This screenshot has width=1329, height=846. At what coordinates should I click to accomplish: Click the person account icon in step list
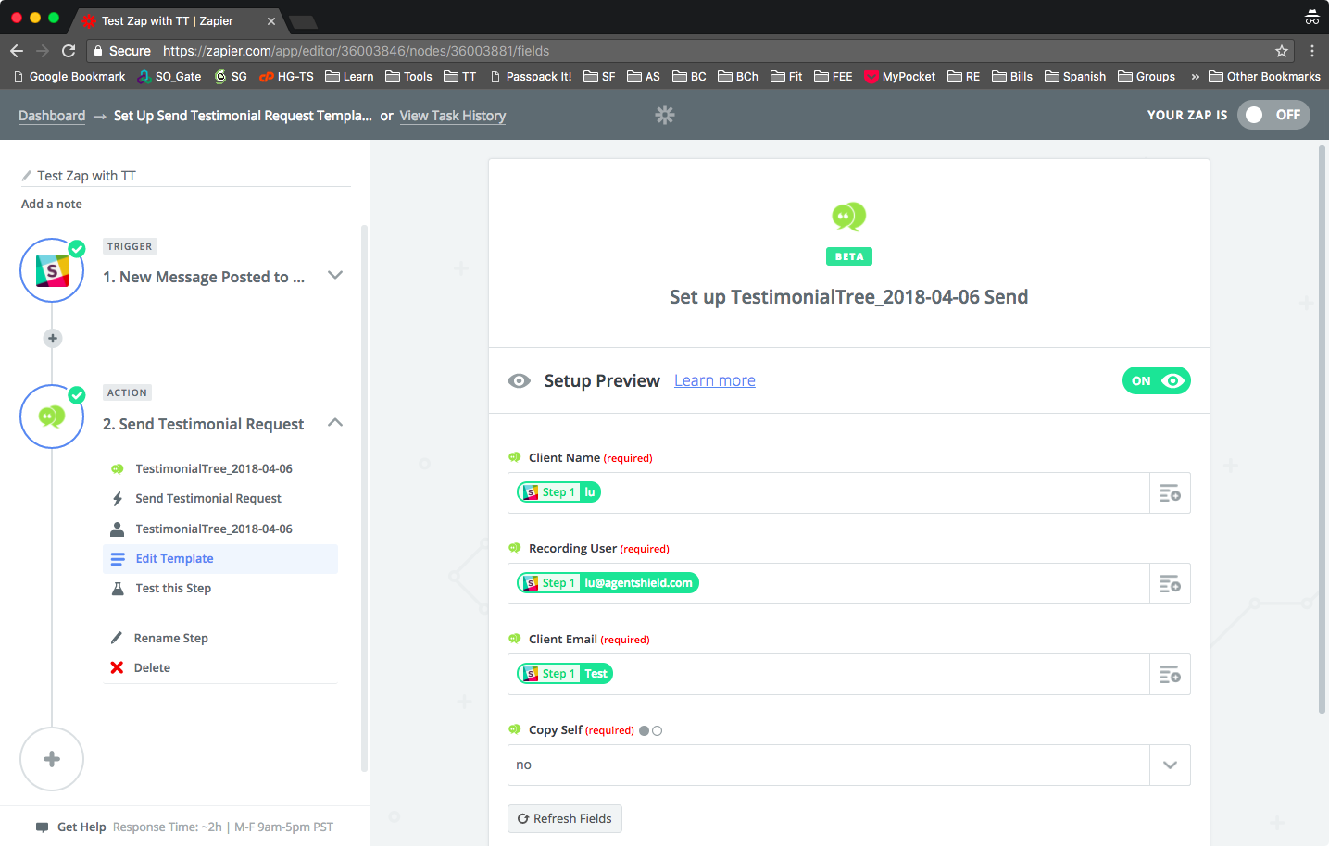click(118, 529)
